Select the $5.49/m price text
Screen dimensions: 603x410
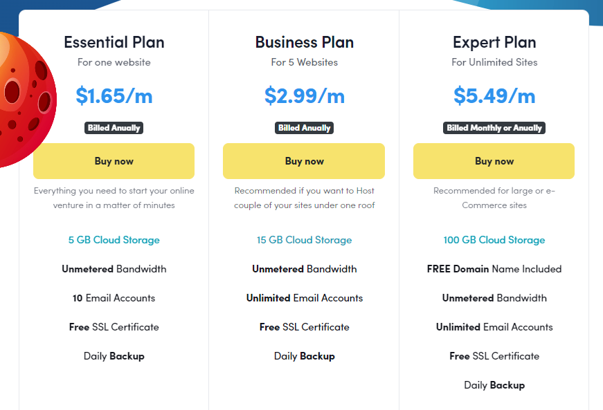click(x=494, y=95)
